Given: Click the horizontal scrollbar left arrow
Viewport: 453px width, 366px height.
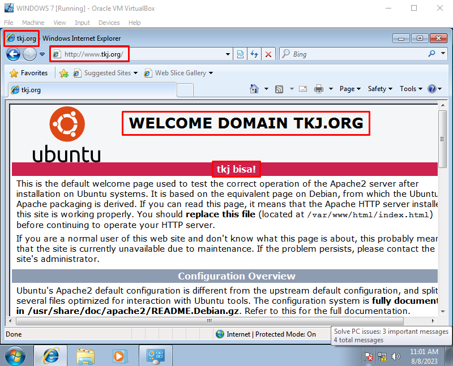Looking at the screenshot, I should [10, 321].
